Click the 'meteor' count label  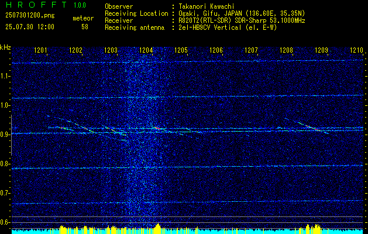click(83, 18)
